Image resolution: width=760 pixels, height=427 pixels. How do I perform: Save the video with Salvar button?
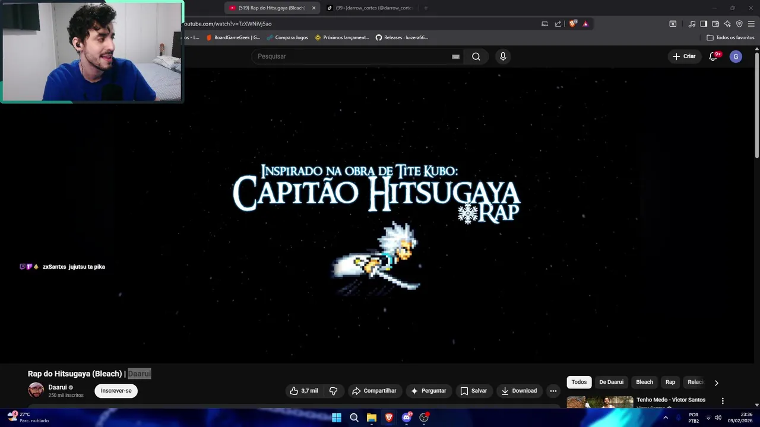(473, 391)
